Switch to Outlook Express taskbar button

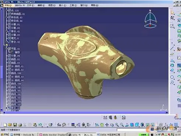23,135
